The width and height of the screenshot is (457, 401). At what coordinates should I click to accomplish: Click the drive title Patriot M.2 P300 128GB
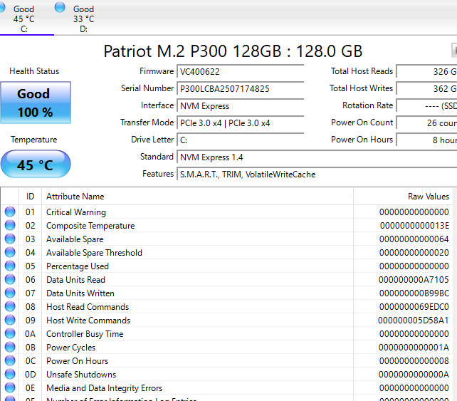coord(233,51)
